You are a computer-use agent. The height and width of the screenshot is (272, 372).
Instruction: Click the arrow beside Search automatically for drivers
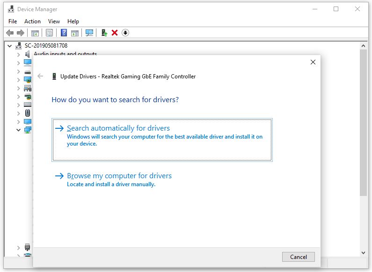tap(59, 128)
